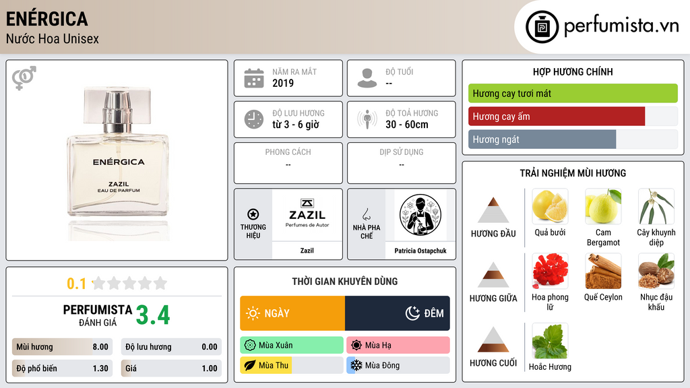Open the Cam Bergamot note image

(x=603, y=206)
